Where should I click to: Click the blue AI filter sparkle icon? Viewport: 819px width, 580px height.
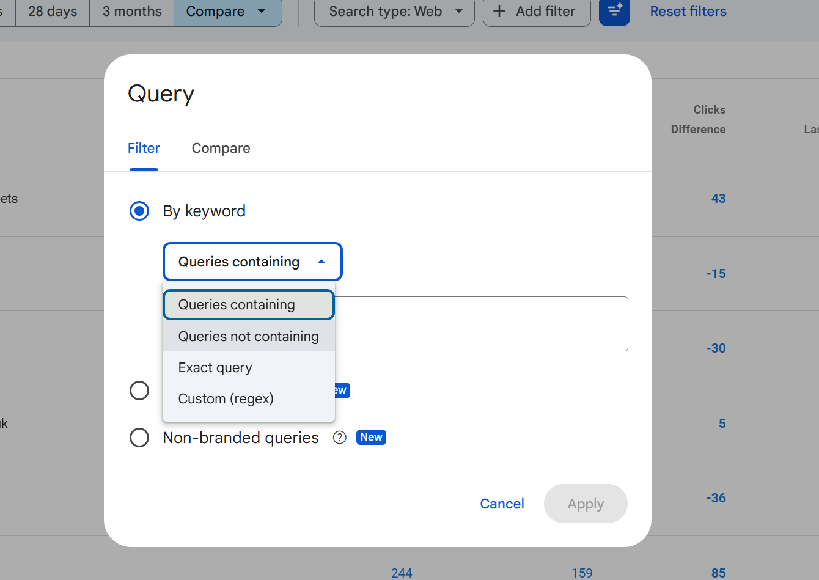614,11
